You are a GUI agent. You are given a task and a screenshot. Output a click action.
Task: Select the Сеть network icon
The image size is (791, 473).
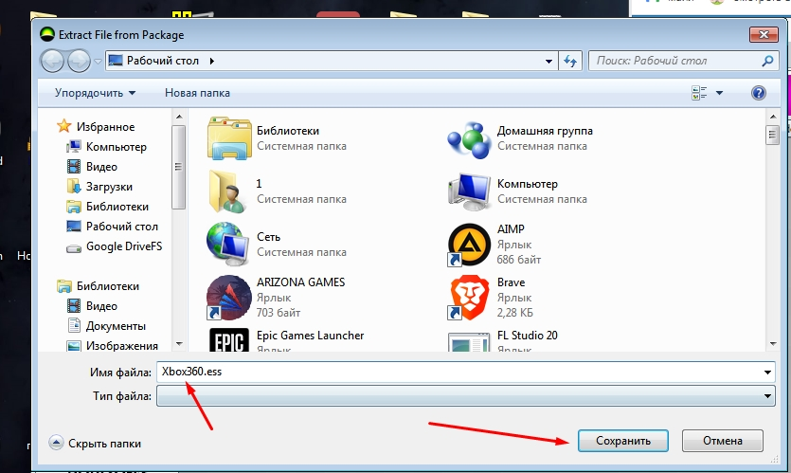(x=228, y=245)
